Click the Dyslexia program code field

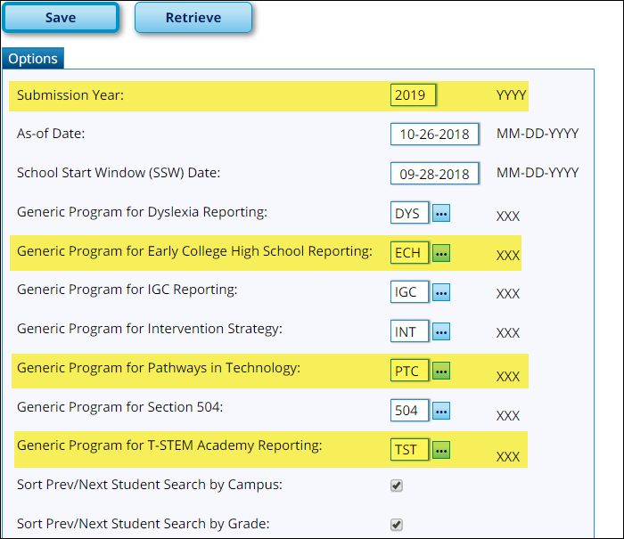click(x=409, y=214)
